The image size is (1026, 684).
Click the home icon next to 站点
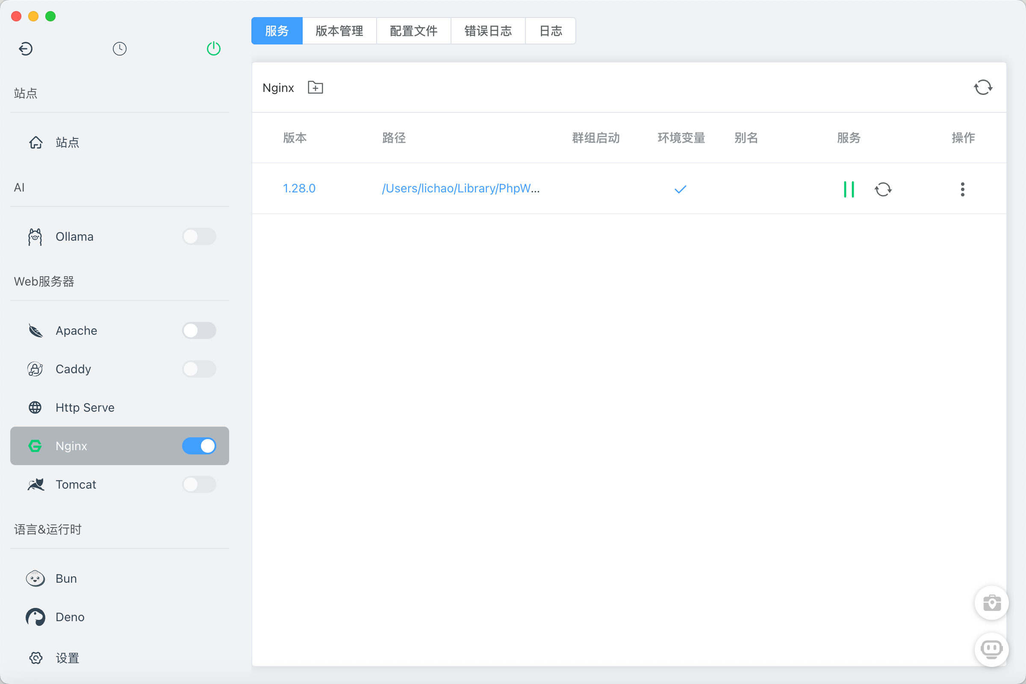36,142
